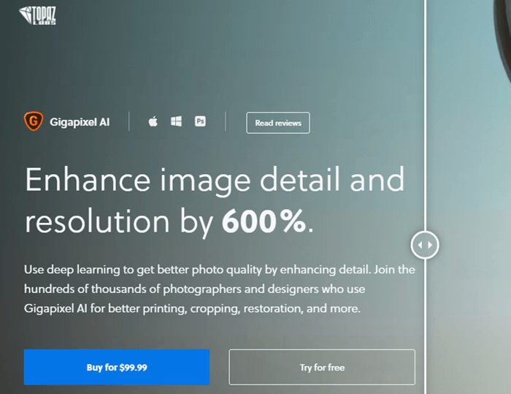Click the Windows platform icon
Image resolution: width=511 pixels, height=394 pixels.
click(177, 121)
